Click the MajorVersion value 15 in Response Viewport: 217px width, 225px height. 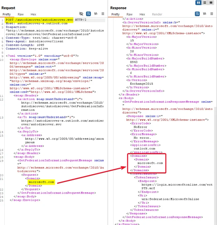[x=132, y=40]
